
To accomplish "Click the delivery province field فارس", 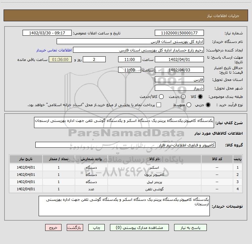I will [179, 79].
